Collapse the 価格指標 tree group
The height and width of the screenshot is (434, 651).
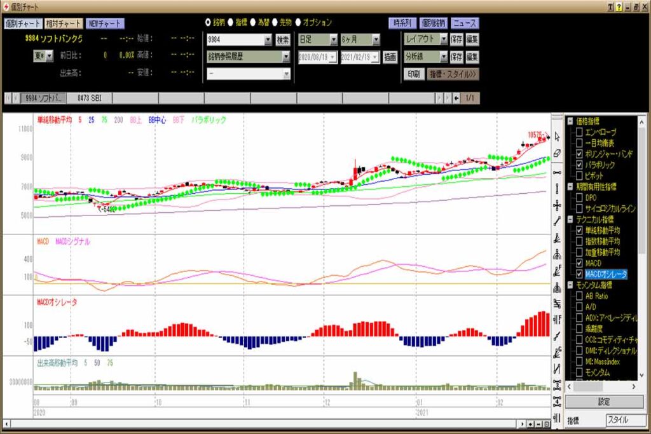click(x=570, y=121)
